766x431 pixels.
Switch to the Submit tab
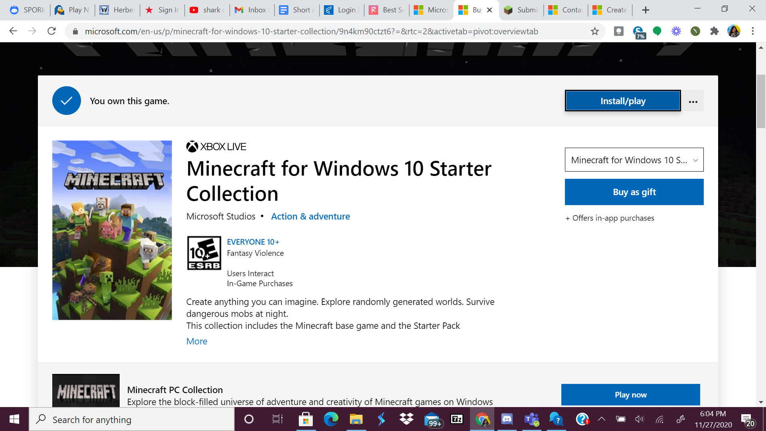pos(521,10)
